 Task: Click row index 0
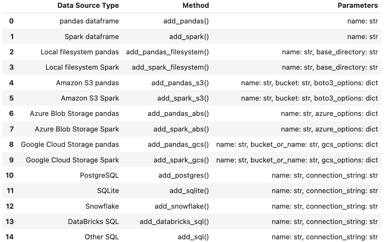point(11,21)
